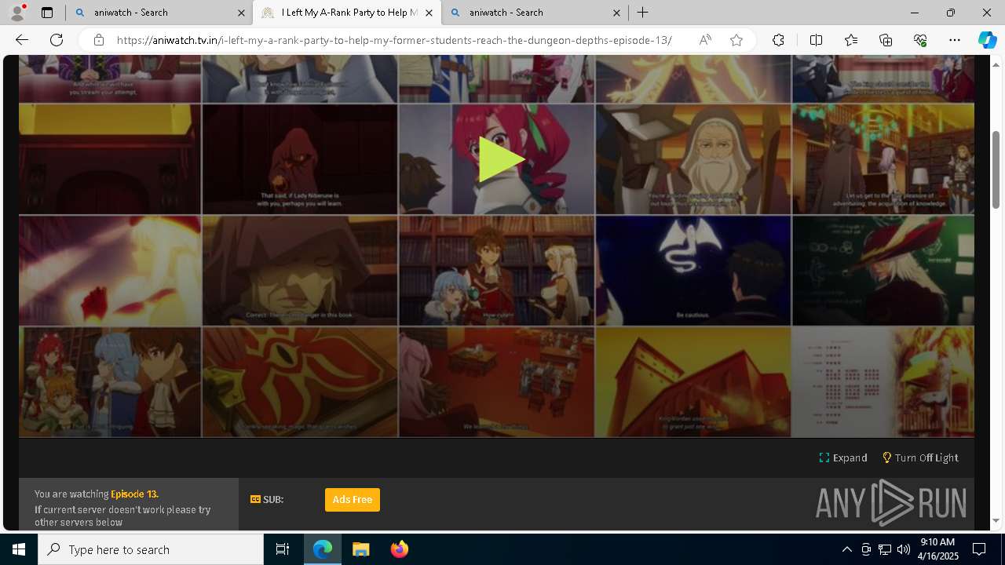Close the first aniwatch - Search tab
The image size is (1005, 565).
tap(240, 13)
